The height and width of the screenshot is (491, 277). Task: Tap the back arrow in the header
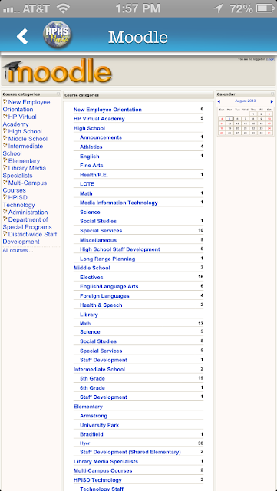click(22, 36)
